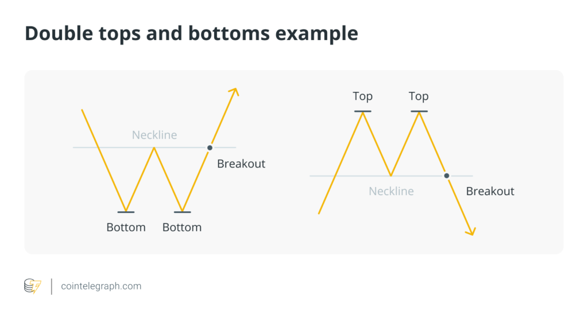
Task: Click the first Bottom label on the left
Action: click(126, 227)
